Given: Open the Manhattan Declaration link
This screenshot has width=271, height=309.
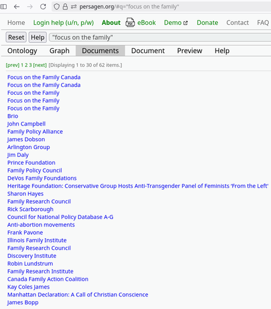Looking at the screenshot, I should 78,295.
